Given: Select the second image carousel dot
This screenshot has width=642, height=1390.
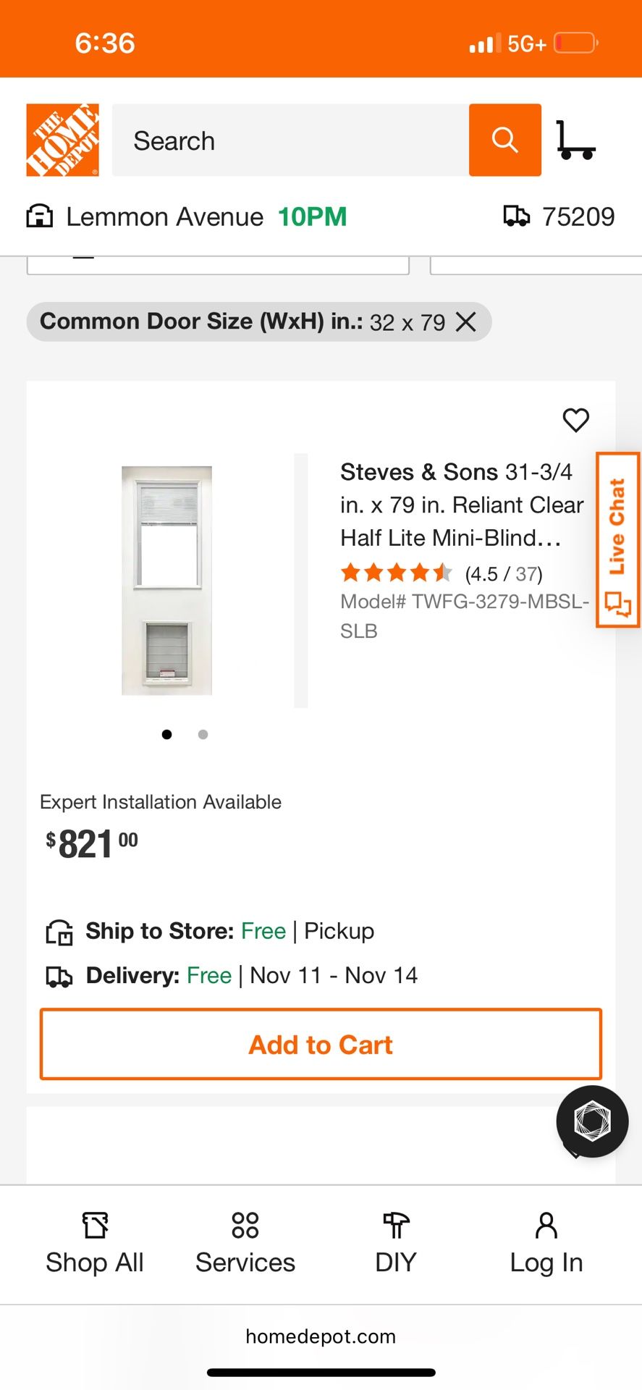Looking at the screenshot, I should coord(203,734).
